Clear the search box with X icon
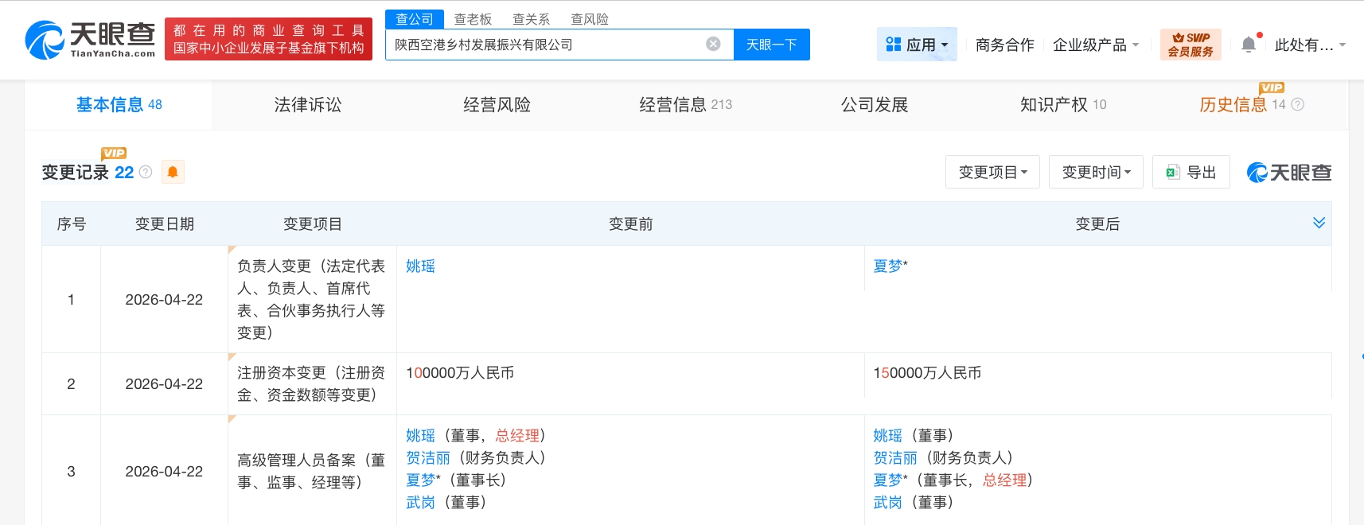Image resolution: width=1364 pixels, height=525 pixels. [713, 45]
